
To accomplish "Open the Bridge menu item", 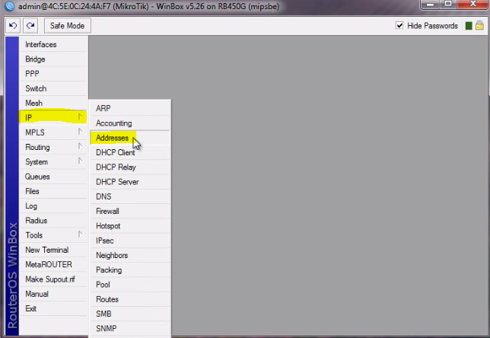I will click(53, 59).
